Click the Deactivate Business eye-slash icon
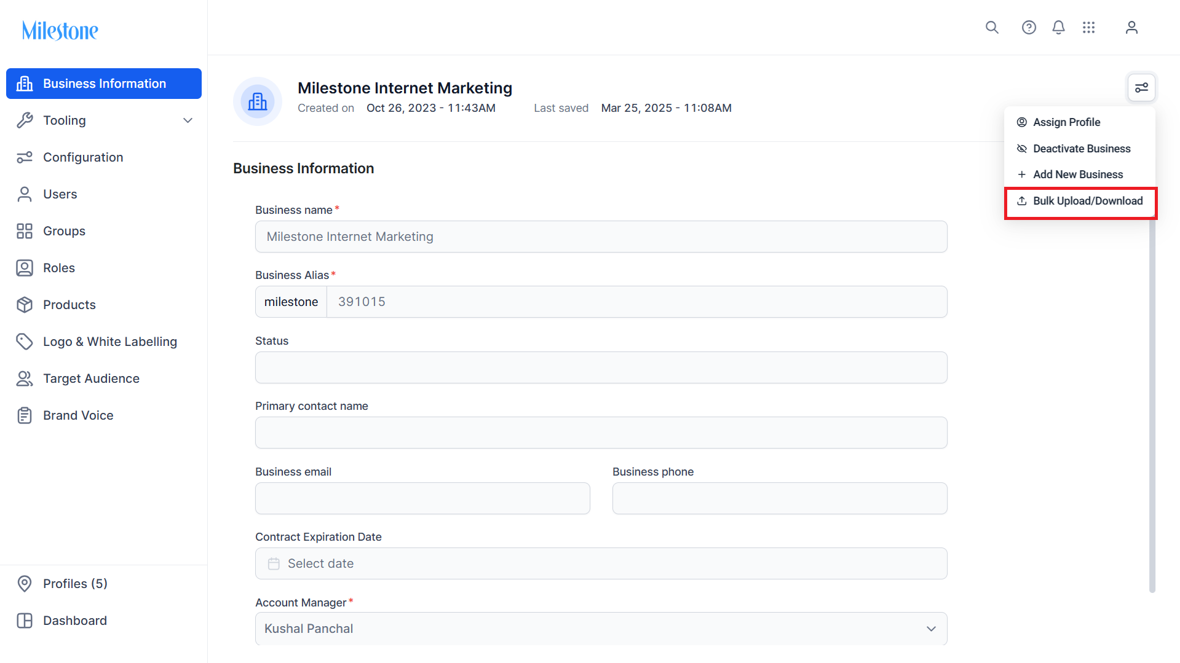 (x=1022, y=149)
